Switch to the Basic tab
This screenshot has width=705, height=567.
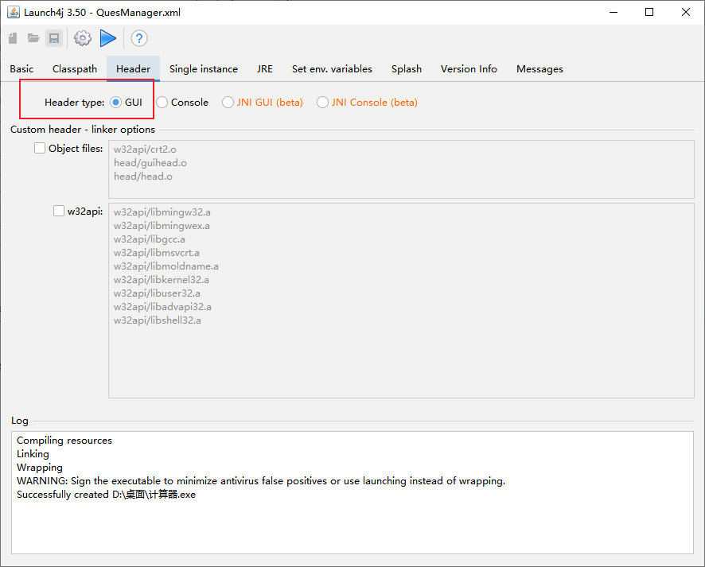[x=21, y=68]
